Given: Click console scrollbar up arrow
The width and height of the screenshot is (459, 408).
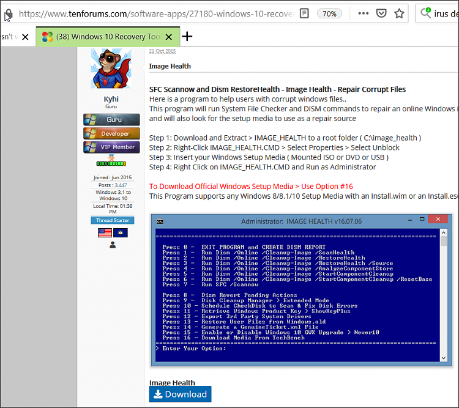Looking at the screenshot, I should point(444,233).
